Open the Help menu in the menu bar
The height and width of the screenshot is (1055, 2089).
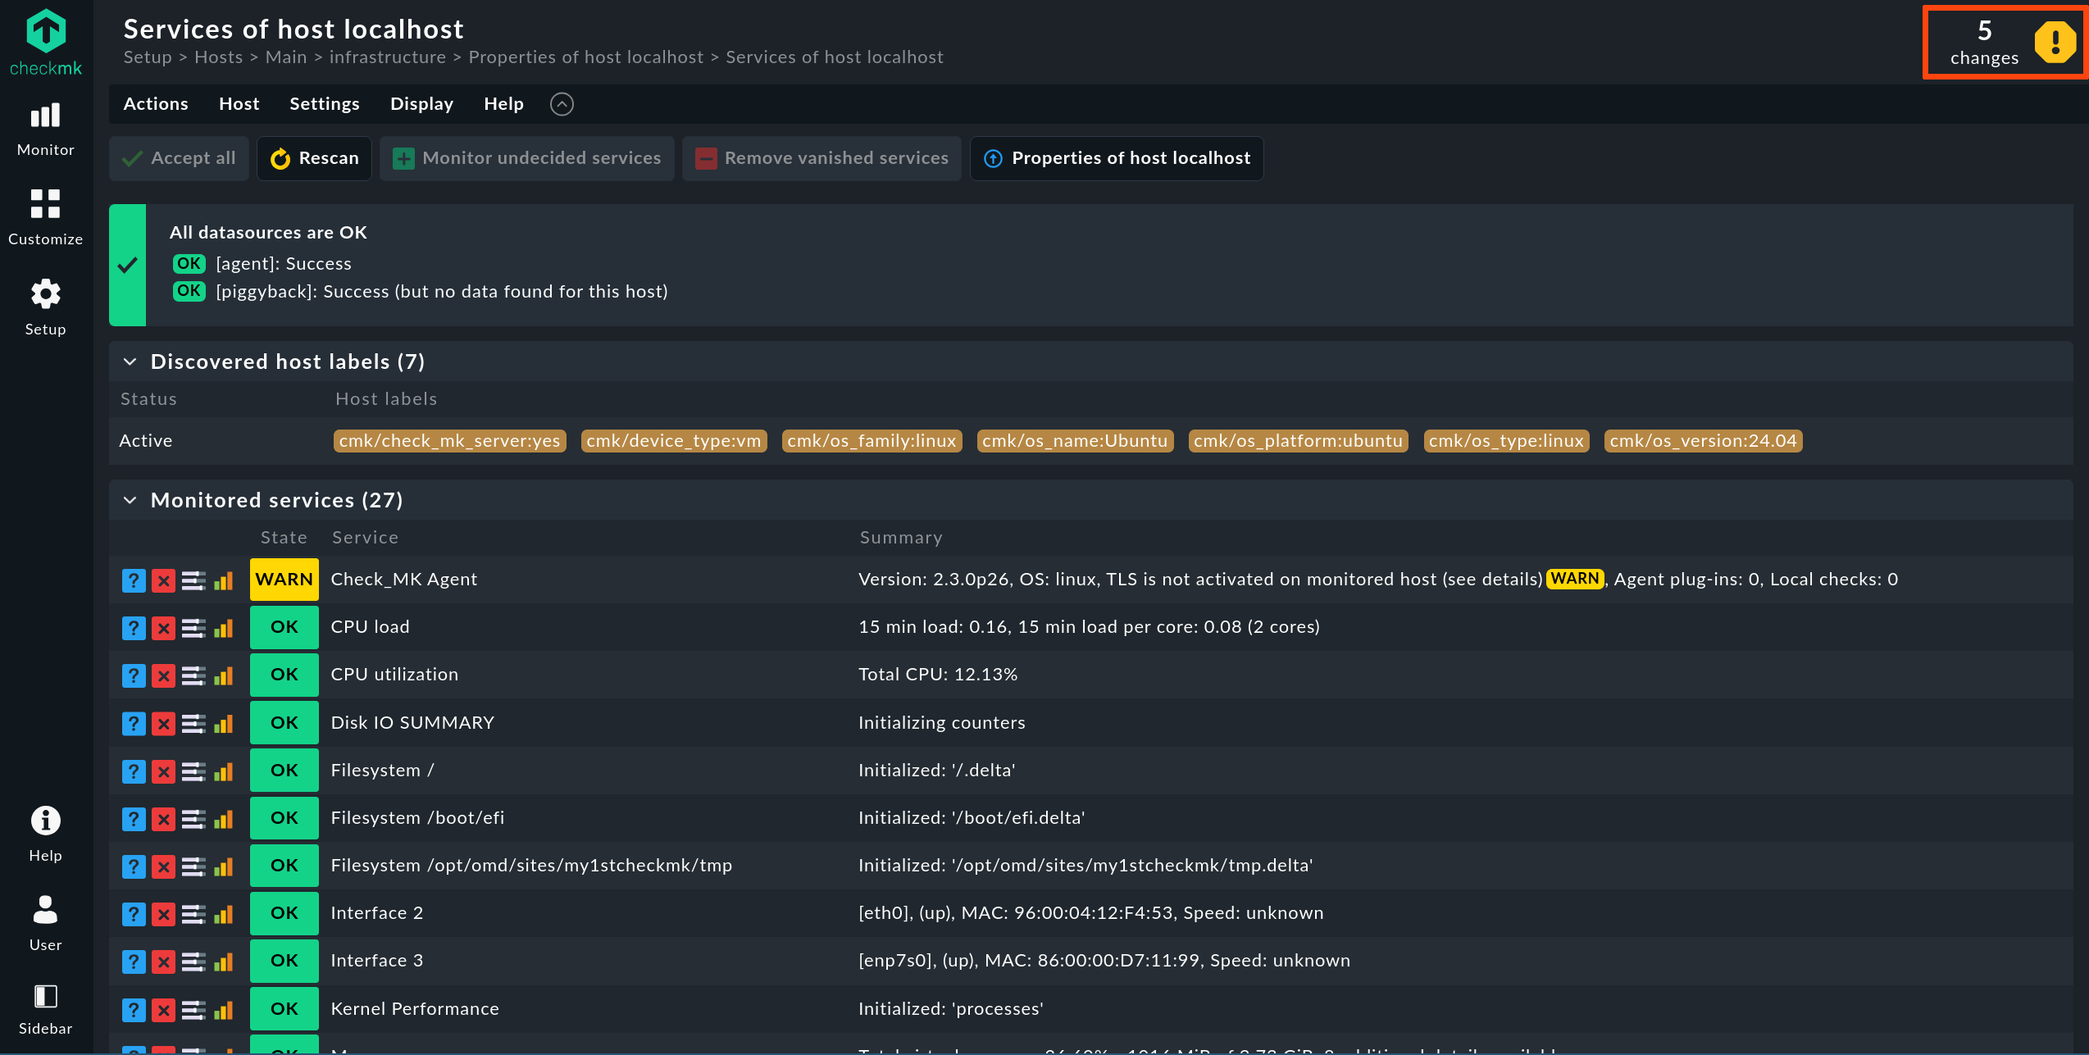pos(503,104)
